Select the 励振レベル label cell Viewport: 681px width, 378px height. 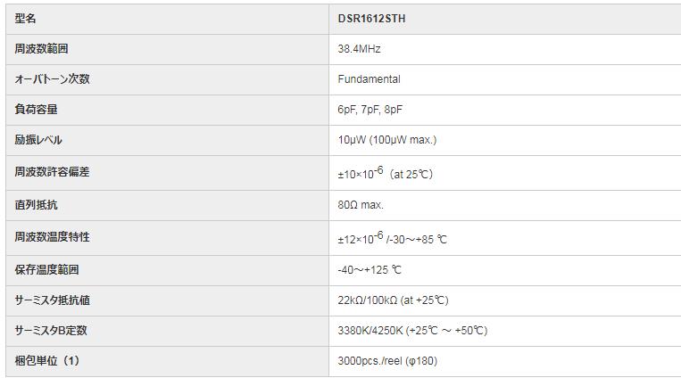[x=38, y=140]
